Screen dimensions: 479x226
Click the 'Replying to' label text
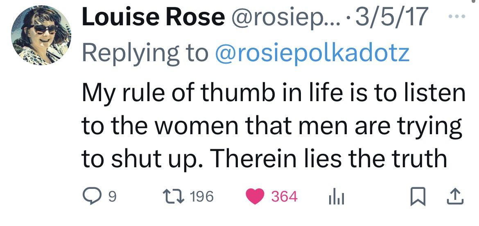pyautogui.click(x=145, y=53)
